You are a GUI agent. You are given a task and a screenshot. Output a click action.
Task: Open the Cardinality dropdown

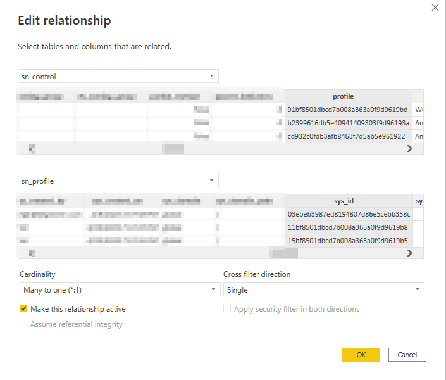point(120,289)
